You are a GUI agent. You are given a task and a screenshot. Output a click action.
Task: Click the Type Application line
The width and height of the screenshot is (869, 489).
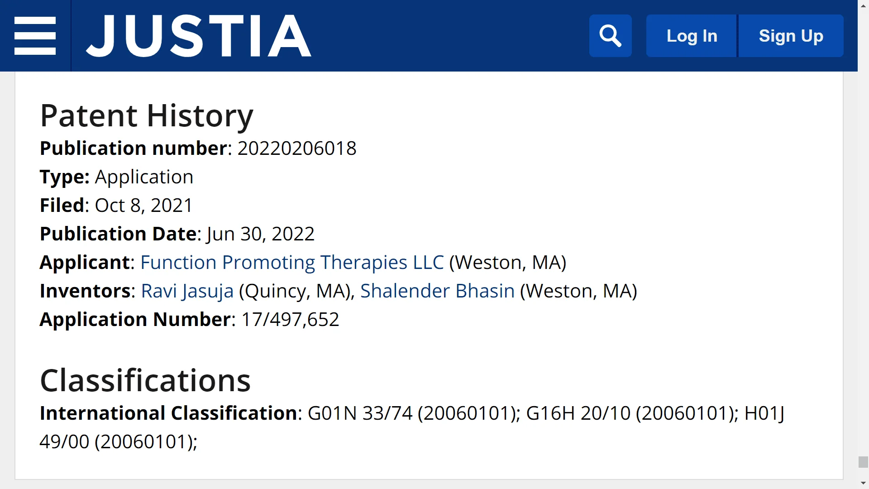[x=116, y=177]
